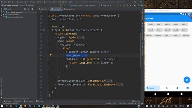Open the Navigate menu
The width and height of the screenshot is (192, 108).
click(20, 2)
